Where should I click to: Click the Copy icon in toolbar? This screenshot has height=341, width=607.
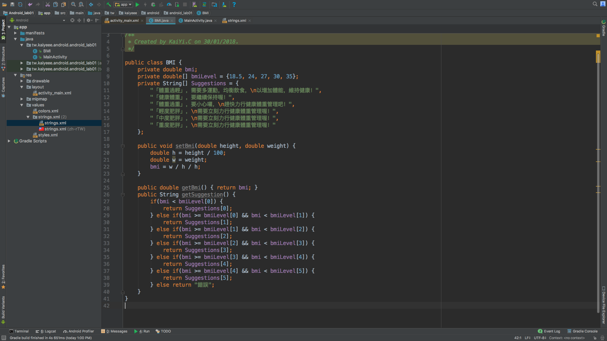(55, 4)
